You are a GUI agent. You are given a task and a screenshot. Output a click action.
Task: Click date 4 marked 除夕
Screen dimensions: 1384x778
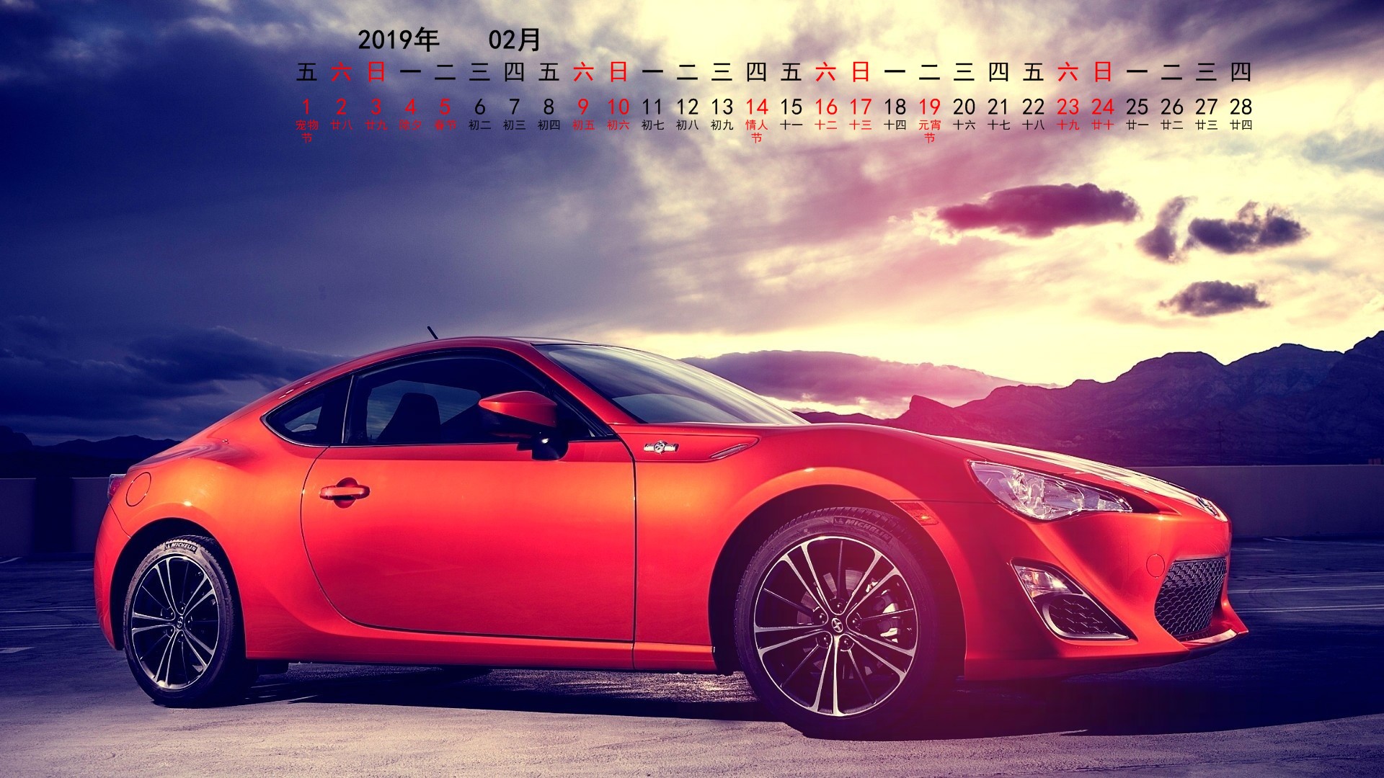click(410, 107)
